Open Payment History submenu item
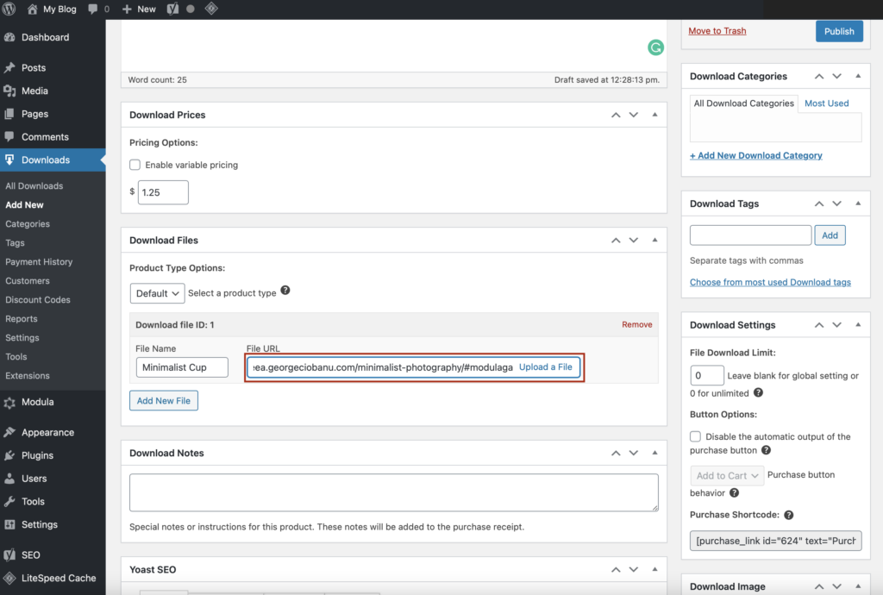Screen dimensions: 883x595 [39, 262]
